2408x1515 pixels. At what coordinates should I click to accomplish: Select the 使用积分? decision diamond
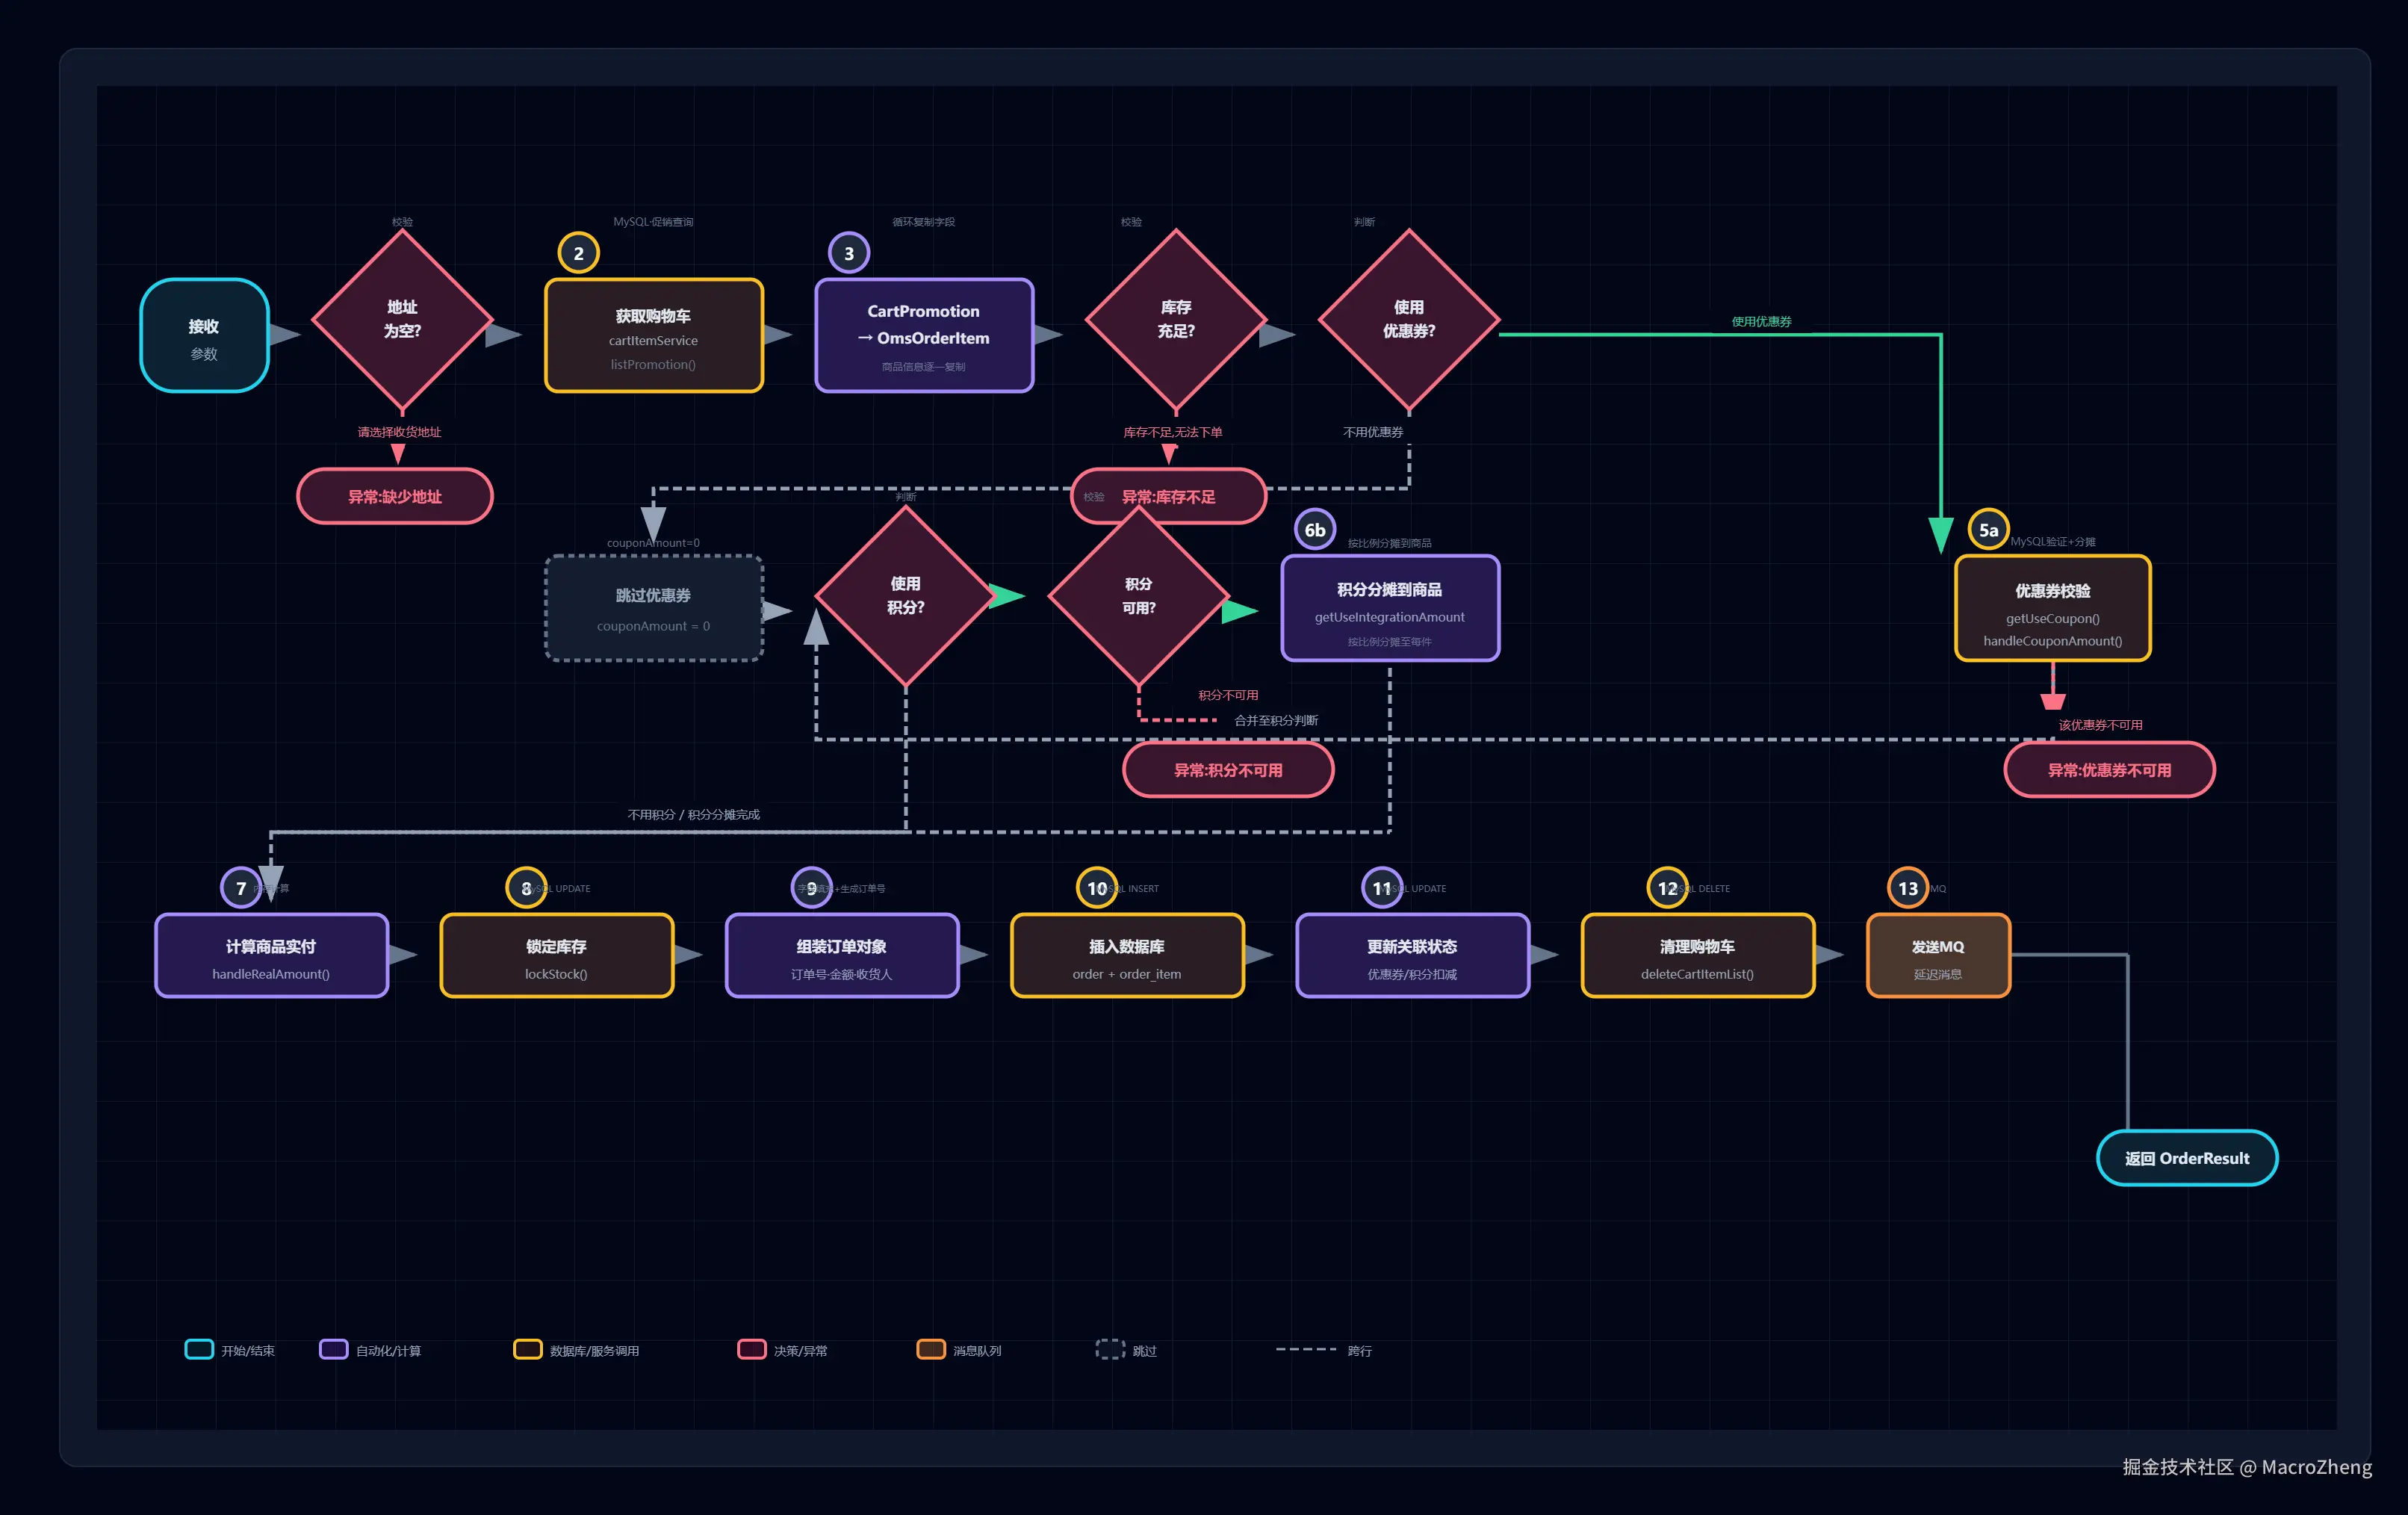906,596
